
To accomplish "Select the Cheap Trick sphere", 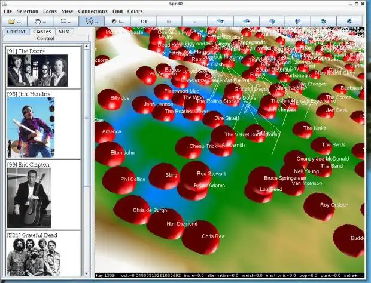I will (x=188, y=147).
